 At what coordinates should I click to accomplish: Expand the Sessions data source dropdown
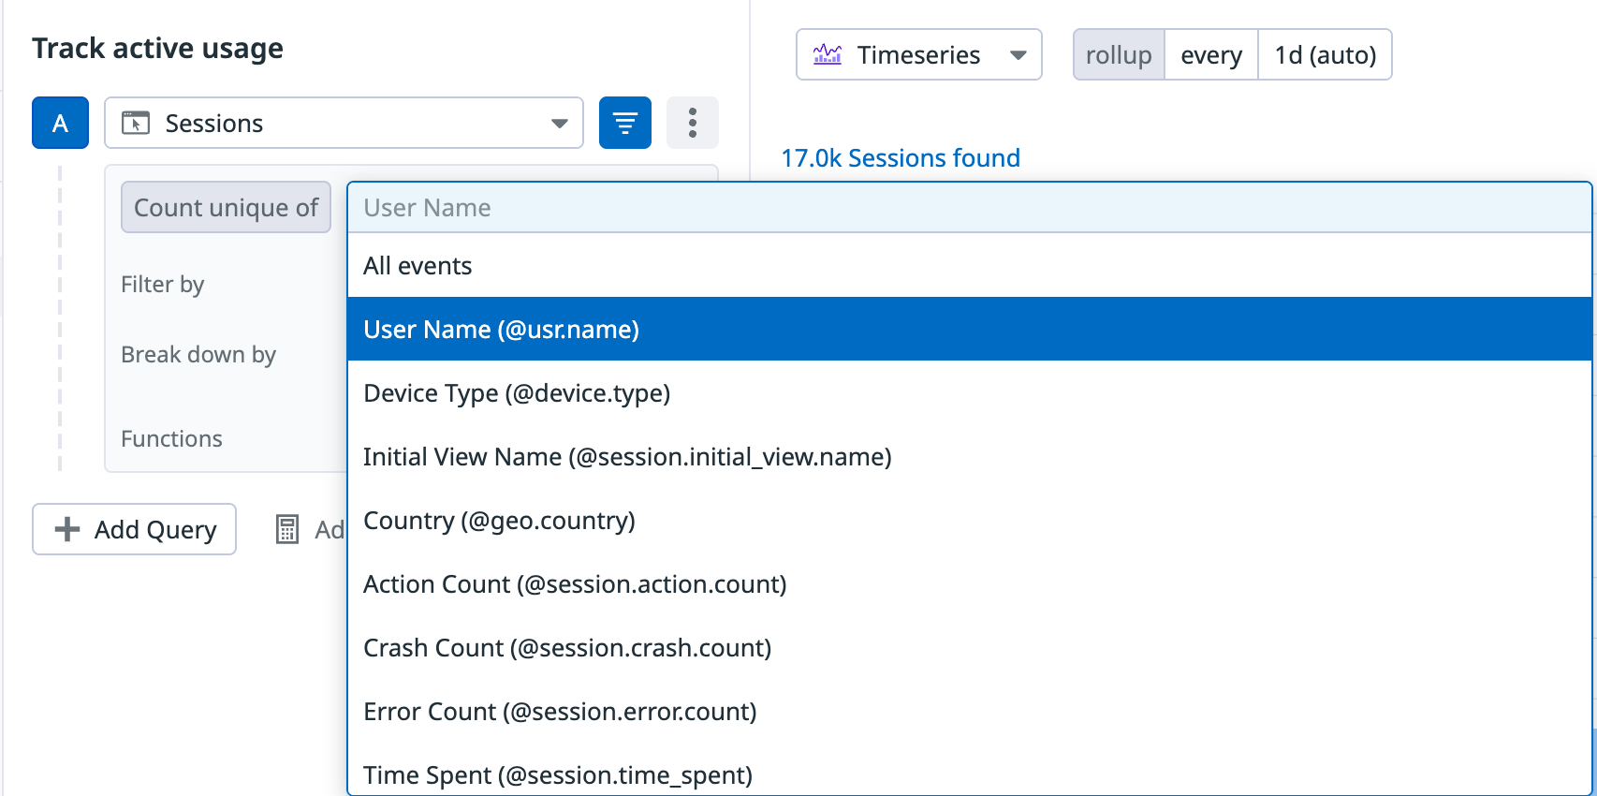click(559, 123)
